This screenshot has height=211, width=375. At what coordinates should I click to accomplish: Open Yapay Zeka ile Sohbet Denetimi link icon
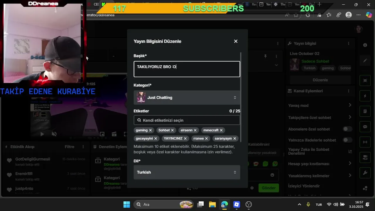350,152
